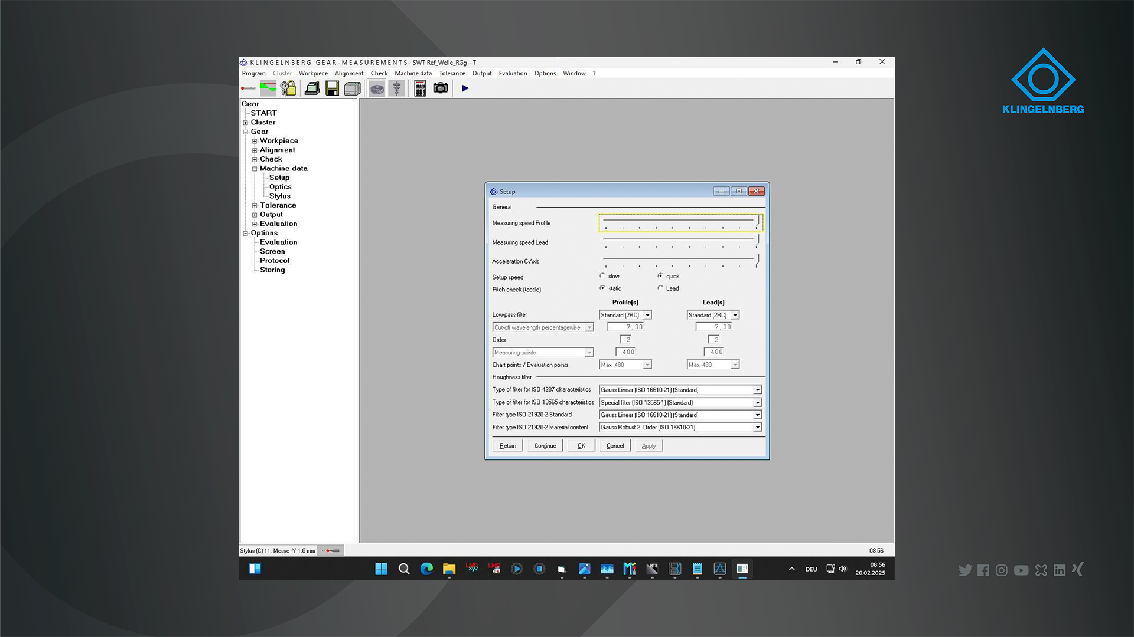
Task: Click the printer toolbar icon
Action: [x=352, y=88]
